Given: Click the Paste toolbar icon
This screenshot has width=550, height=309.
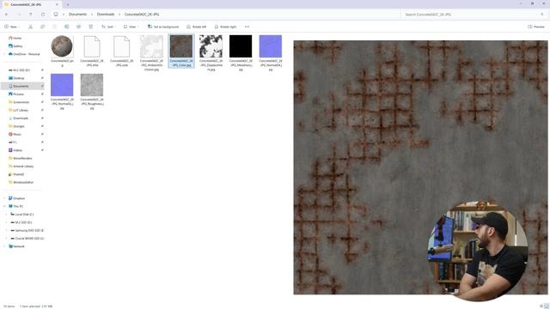Looking at the screenshot, I should (54, 27).
